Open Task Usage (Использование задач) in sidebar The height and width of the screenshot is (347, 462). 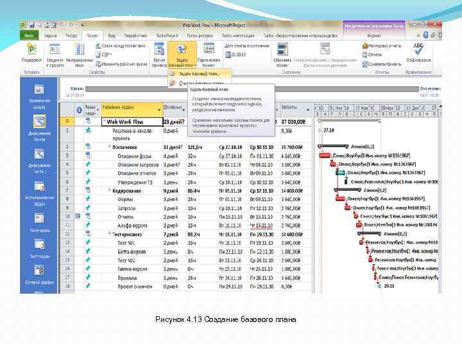pyautogui.click(x=39, y=193)
